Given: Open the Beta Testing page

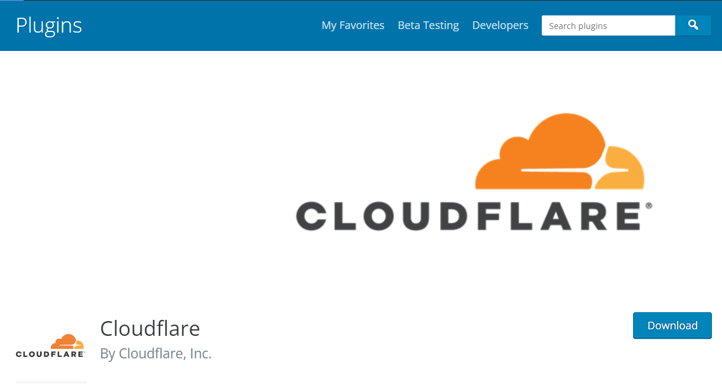Looking at the screenshot, I should coord(428,25).
